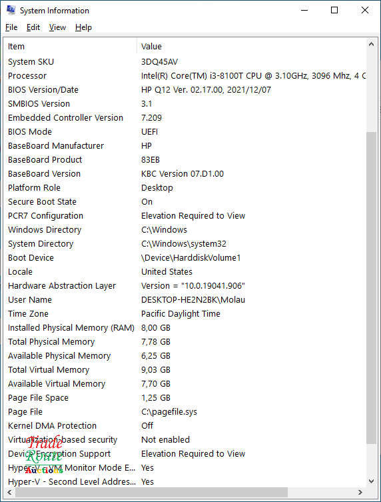The height and width of the screenshot is (502, 381).
Task: Open the File menu
Action: (11, 27)
